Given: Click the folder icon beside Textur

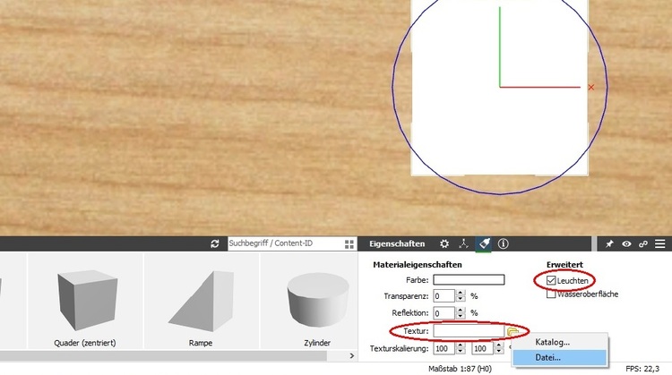Looking at the screenshot, I should point(513,331).
